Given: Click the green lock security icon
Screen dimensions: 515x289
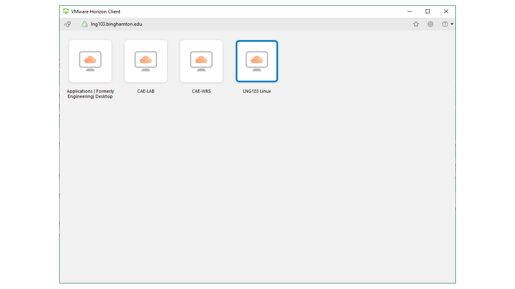Looking at the screenshot, I should click(x=84, y=24).
